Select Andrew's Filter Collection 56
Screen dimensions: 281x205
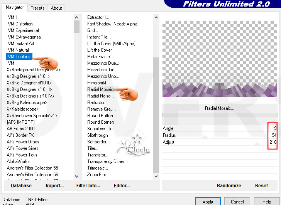[x=32, y=175]
